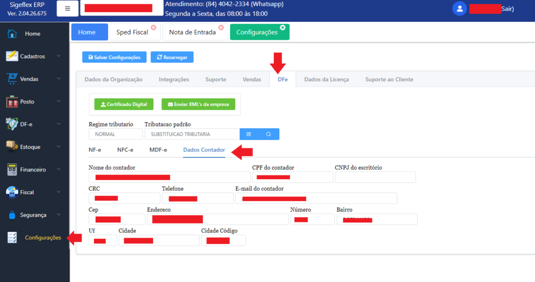Viewport: 535px width, 282px height.
Task: Click the Enviar XML's da empresa button
Action: pos(198,104)
